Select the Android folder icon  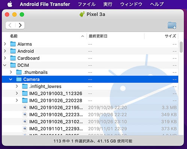(x=13, y=51)
